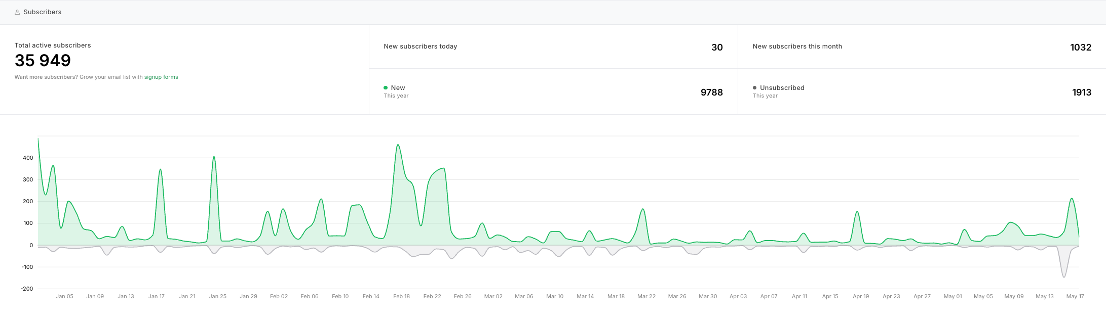Click the New subscribers today value 30
This screenshot has width=1106, height=325.
coord(716,48)
